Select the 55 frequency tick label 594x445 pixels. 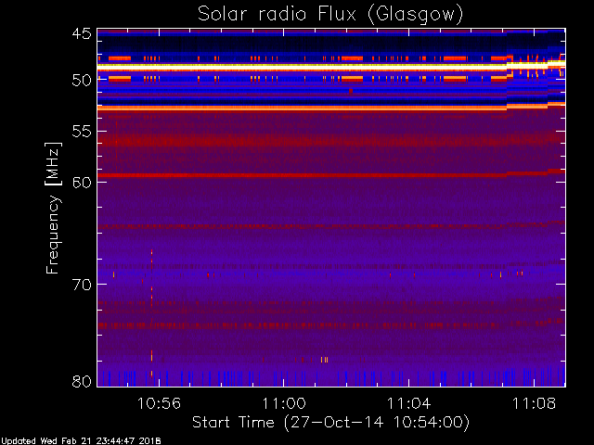(82, 132)
